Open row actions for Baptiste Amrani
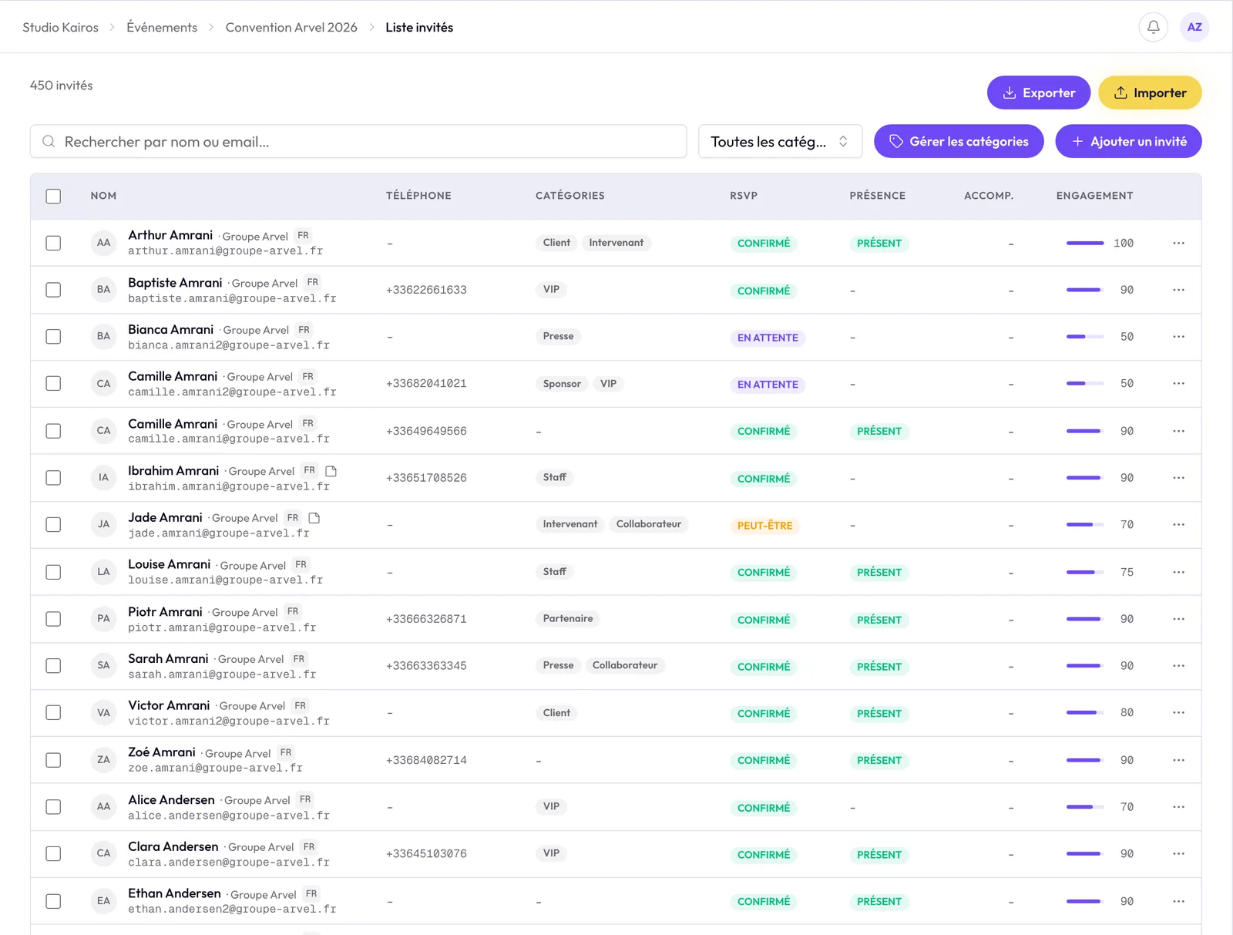 [x=1178, y=290]
